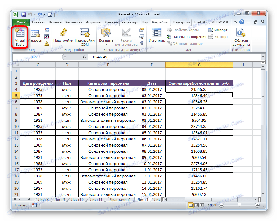Switch to Главная tab

38,22
